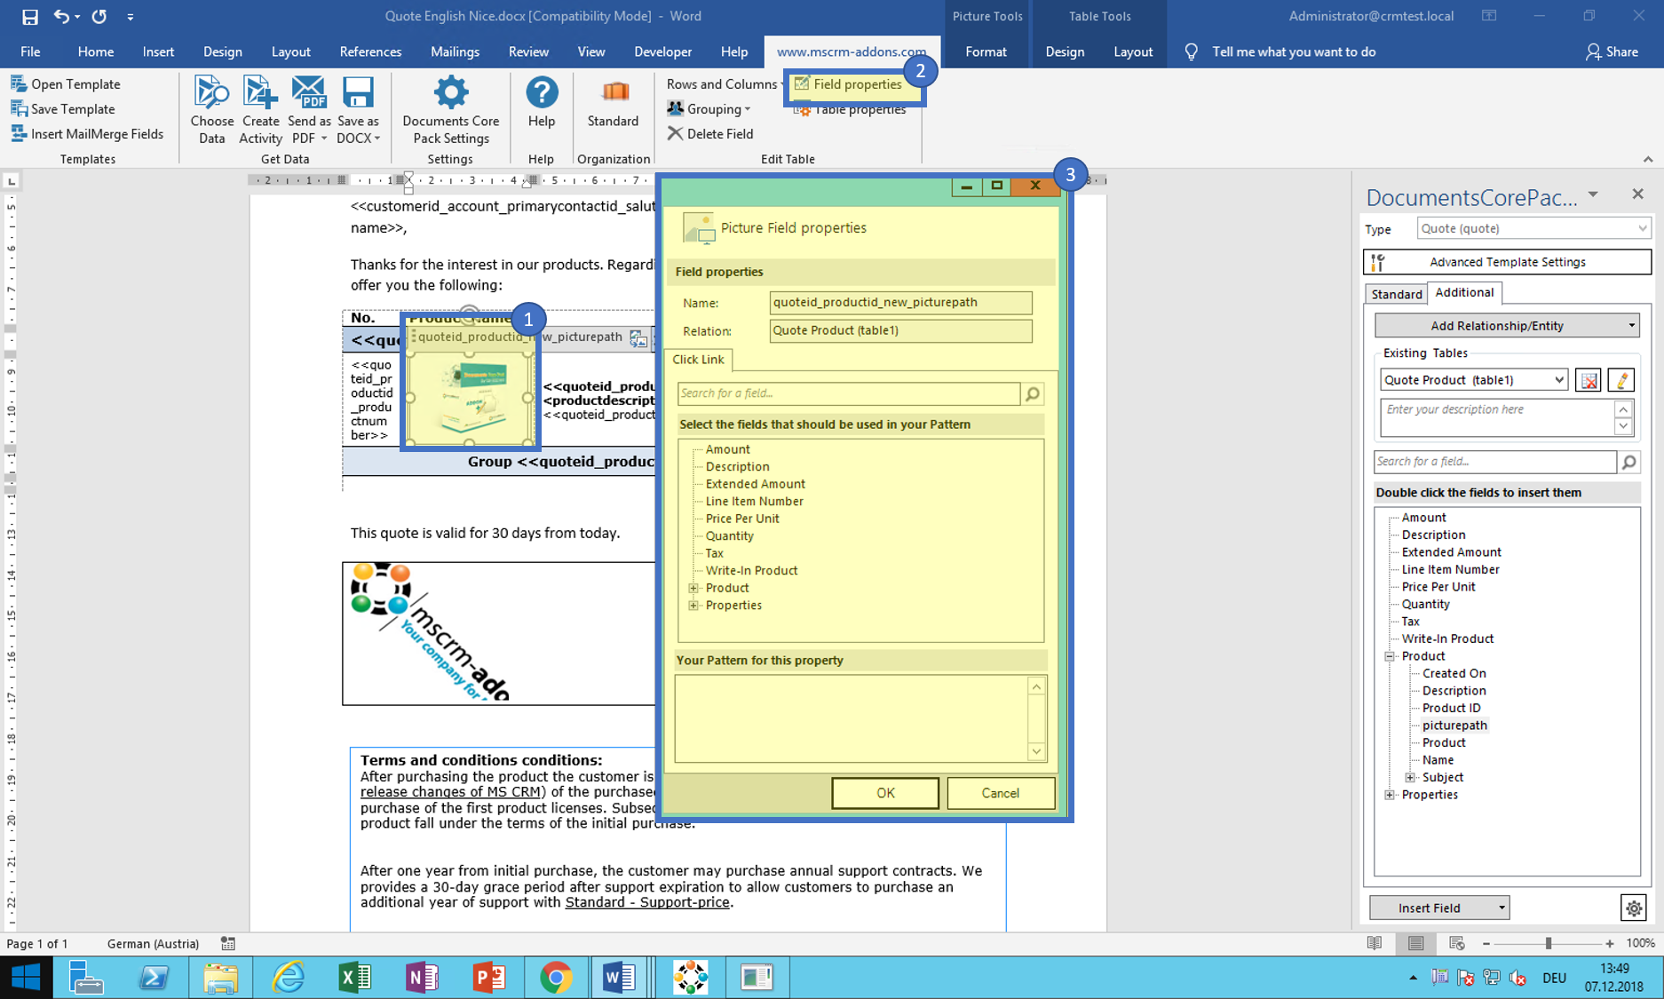Click the Name field in dialog
1664x999 pixels.
pyautogui.click(x=900, y=303)
